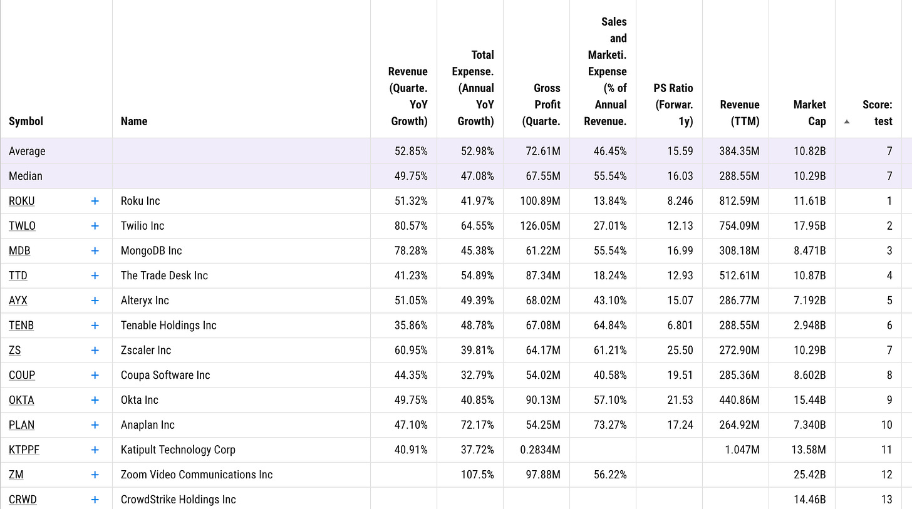Sort by Revenue (TTM) column header
Viewport: 912px width, 509px height.
coord(740,113)
